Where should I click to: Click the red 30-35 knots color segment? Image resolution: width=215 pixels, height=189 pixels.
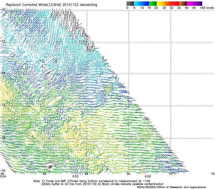(175, 3)
